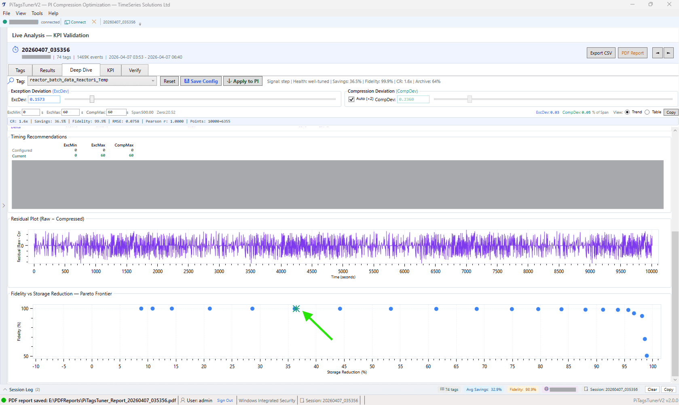679x405 pixels.
Task: Click the magnifier icon beside Tag
Action: pos(11,81)
